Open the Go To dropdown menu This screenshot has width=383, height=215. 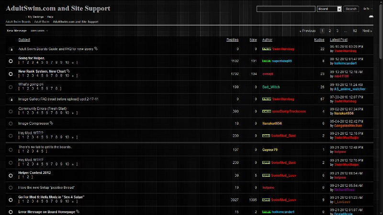point(368,9)
